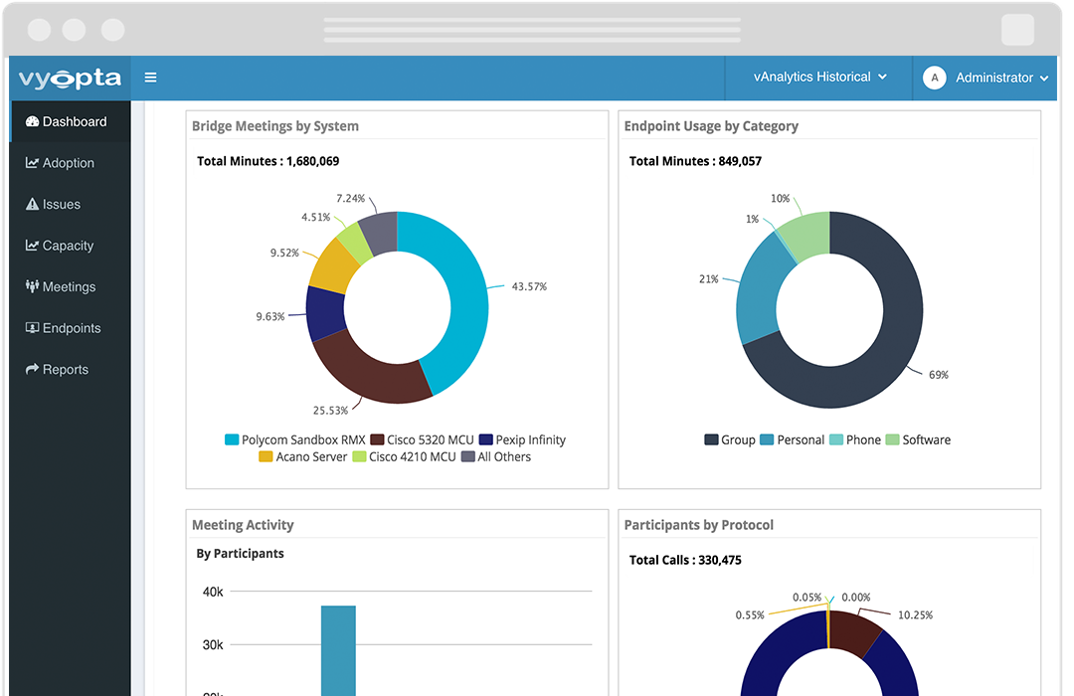Click the brown 10.25% protocol slice
This screenshot has height=696, width=1074.
pos(854,631)
